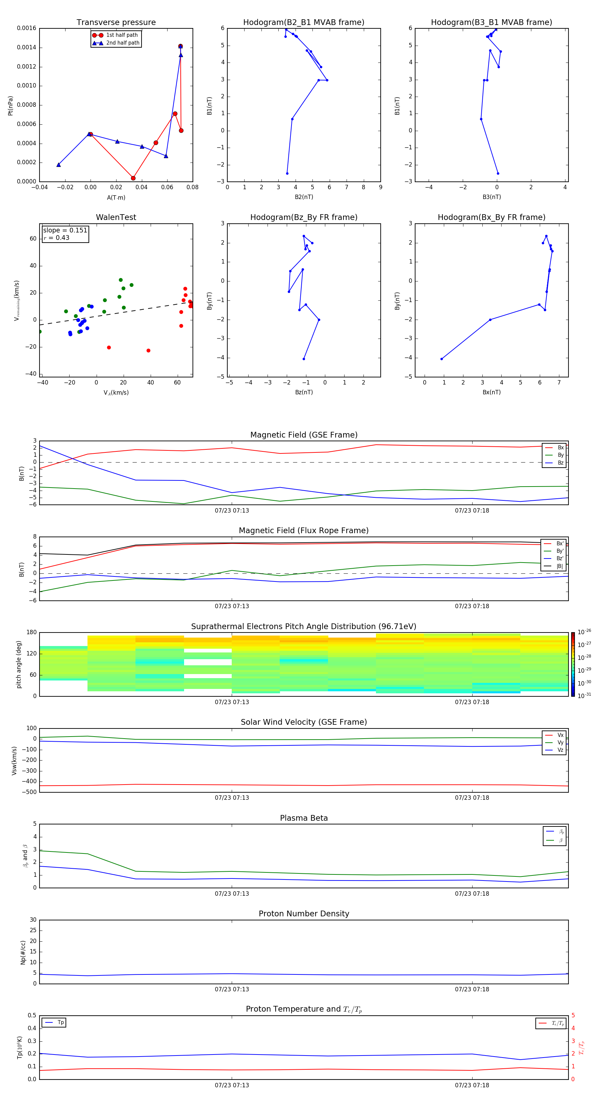Viewport: 608px width, 1115px height.
Task: Click the By entry in GSE legend
Action: (554, 455)
